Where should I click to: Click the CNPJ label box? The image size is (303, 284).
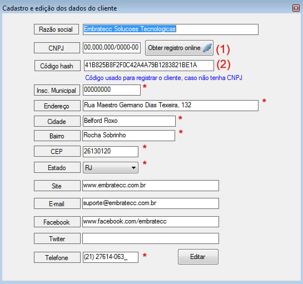[57, 48]
